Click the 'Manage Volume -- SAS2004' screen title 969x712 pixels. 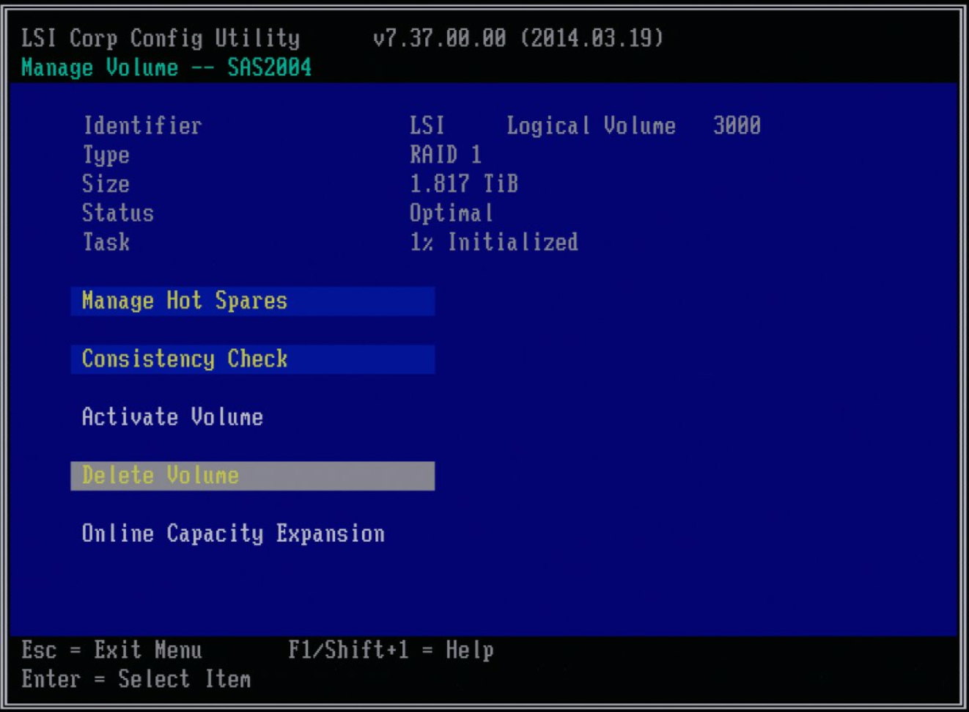tap(166, 67)
